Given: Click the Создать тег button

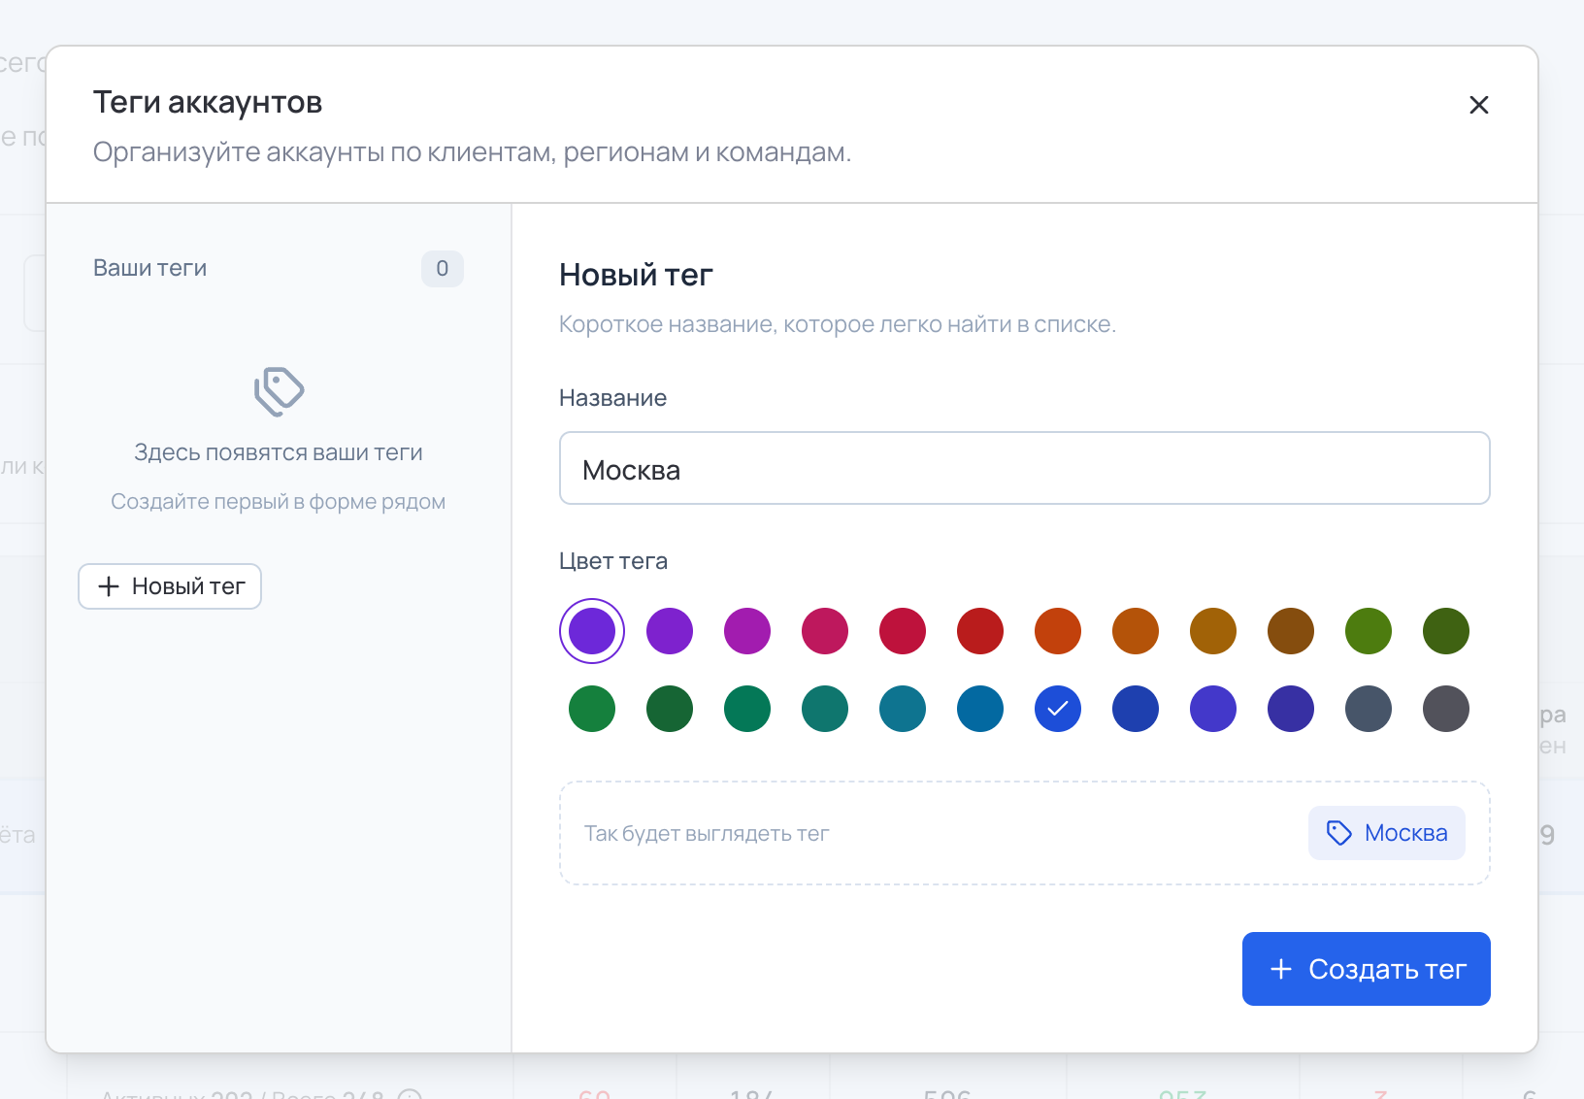Looking at the screenshot, I should (1366, 969).
